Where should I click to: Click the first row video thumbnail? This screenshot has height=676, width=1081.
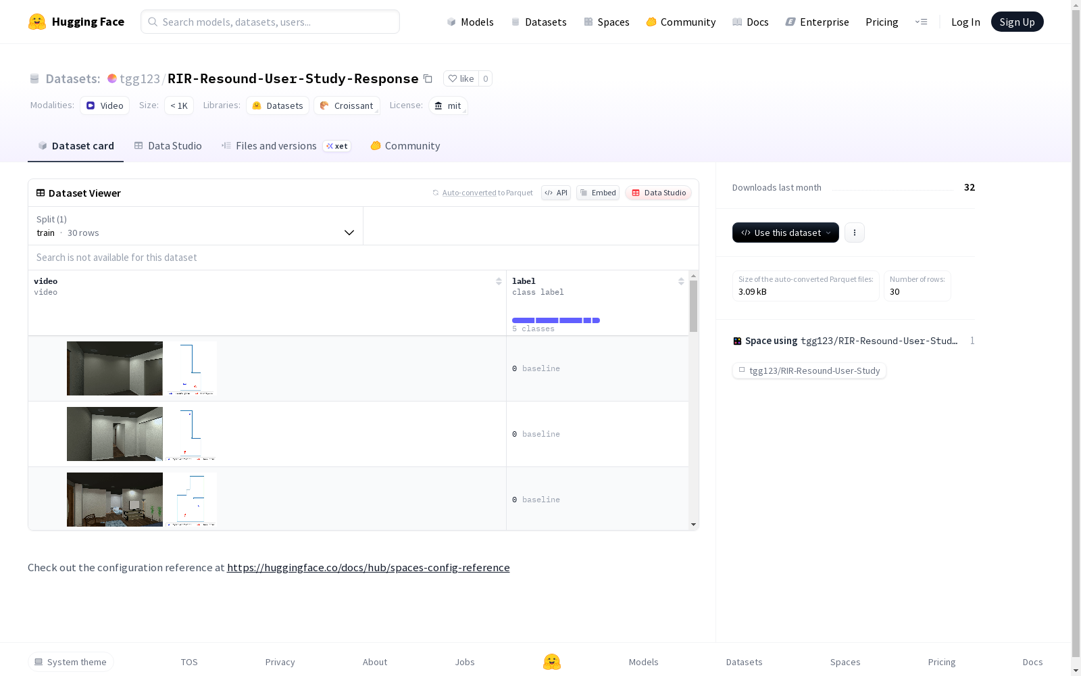pos(141,368)
